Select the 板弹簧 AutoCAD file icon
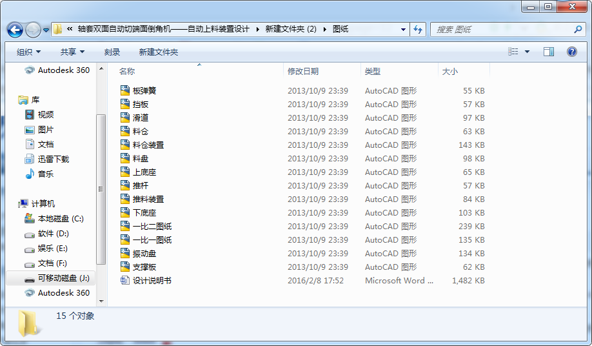Screen dimensions: 592x346 click(x=125, y=90)
